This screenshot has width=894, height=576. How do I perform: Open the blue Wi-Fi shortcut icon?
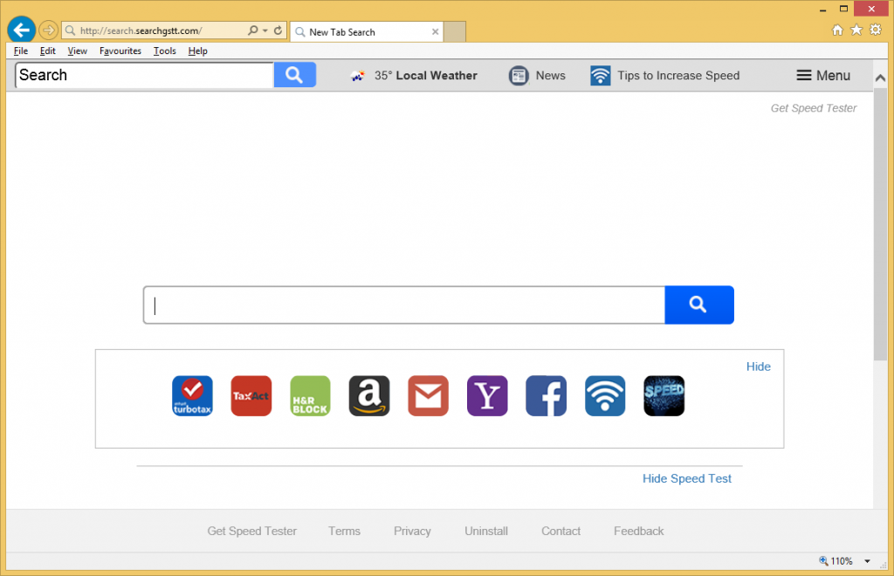pyautogui.click(x=605, y=395)
